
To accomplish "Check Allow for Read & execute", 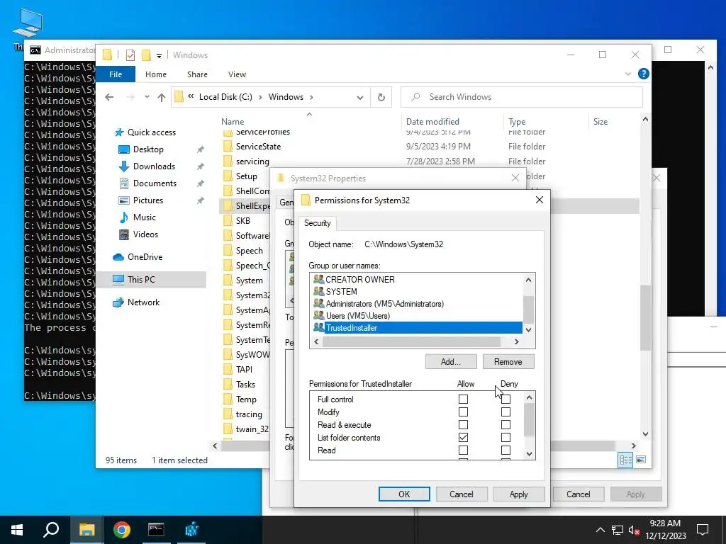I will (x=463, y=425).
